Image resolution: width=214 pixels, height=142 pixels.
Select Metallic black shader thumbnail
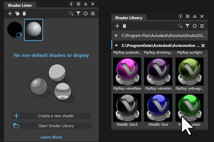127,108
